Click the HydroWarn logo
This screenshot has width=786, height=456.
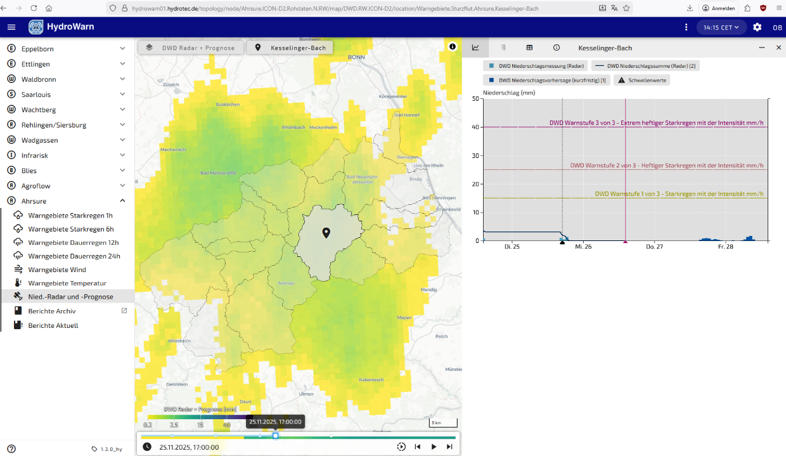(x=36, y=27)
